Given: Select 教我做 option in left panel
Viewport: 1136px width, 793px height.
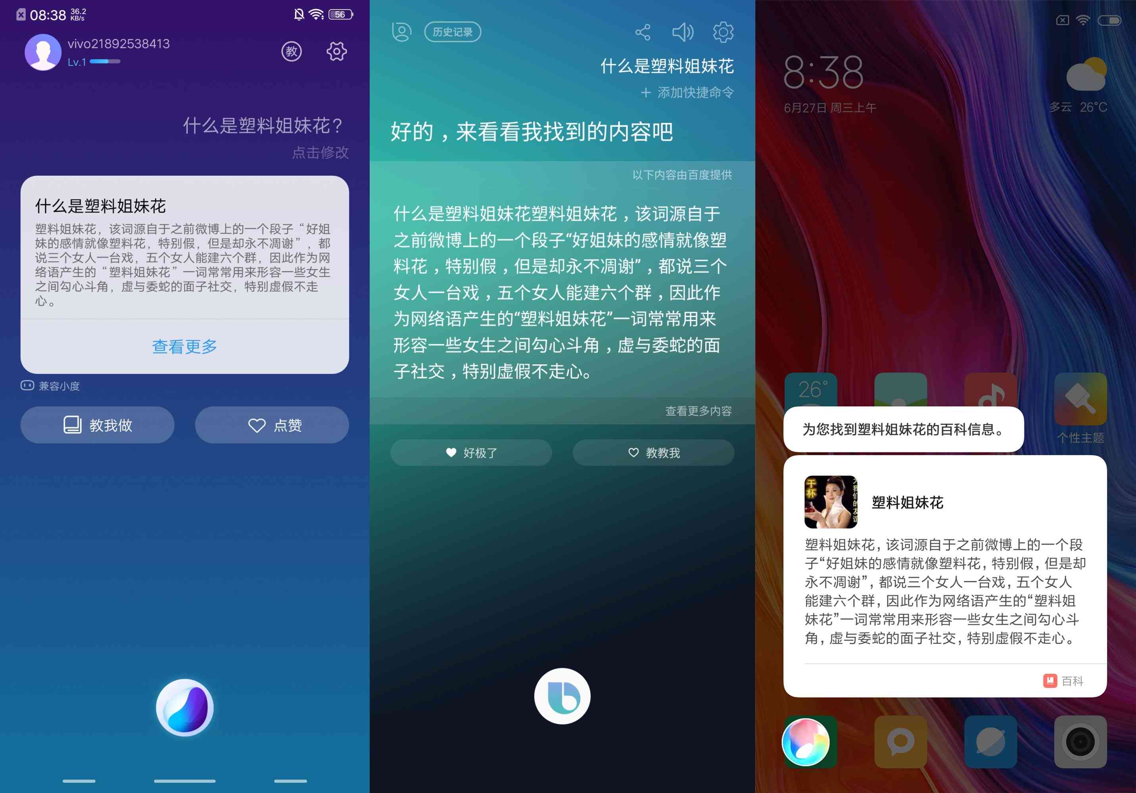Looking at the screenshot, I should coord(102,425).
